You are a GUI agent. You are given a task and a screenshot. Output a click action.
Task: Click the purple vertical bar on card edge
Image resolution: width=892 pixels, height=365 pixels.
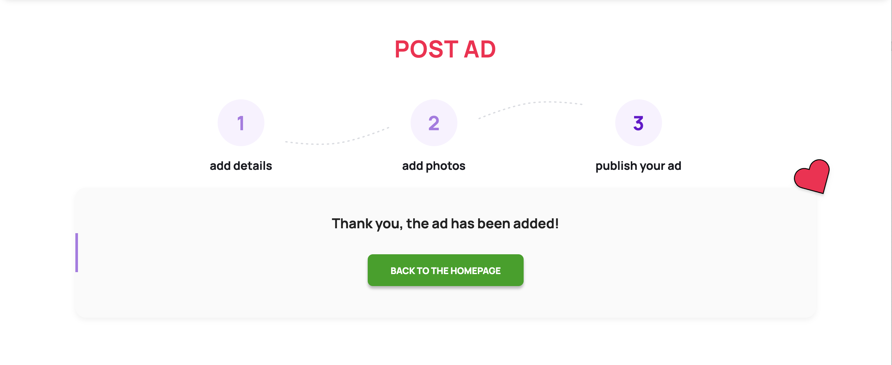[x=77, y=252]
